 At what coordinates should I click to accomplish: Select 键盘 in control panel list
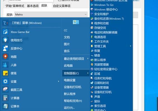pyautogui.click(x=97, y=55)
